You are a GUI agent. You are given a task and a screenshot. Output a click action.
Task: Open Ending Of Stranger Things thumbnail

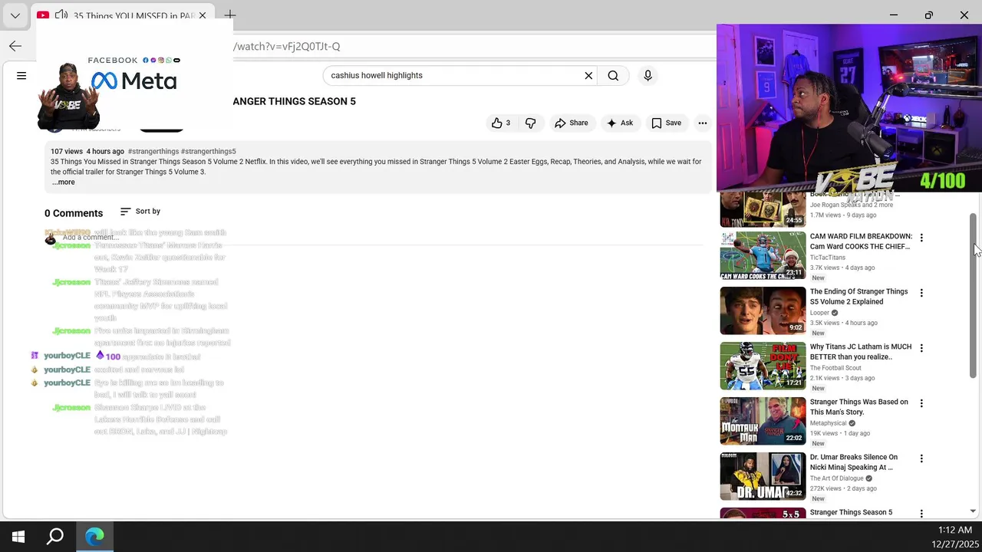[763, 310]
